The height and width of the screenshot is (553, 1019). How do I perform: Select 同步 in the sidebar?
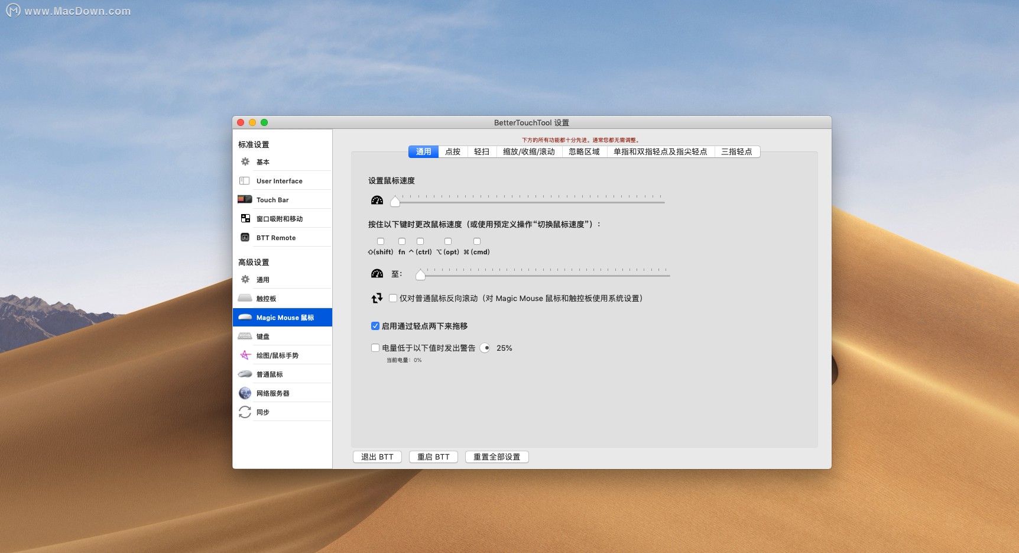pyautogui.click(x=283, y=412)
